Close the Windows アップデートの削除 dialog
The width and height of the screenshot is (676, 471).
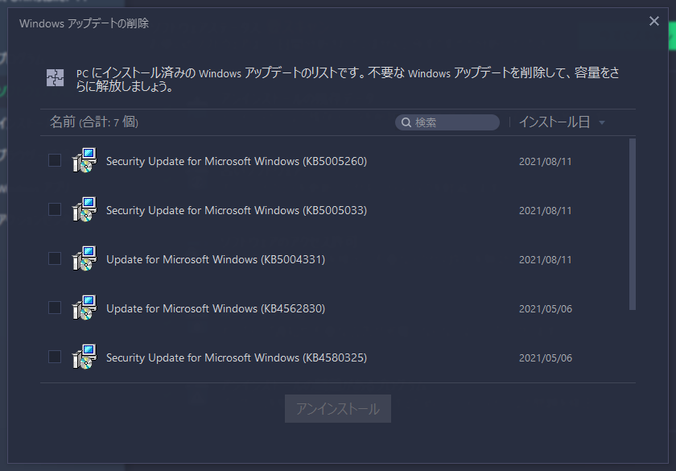pyautogui.click(x=654, y=22)
